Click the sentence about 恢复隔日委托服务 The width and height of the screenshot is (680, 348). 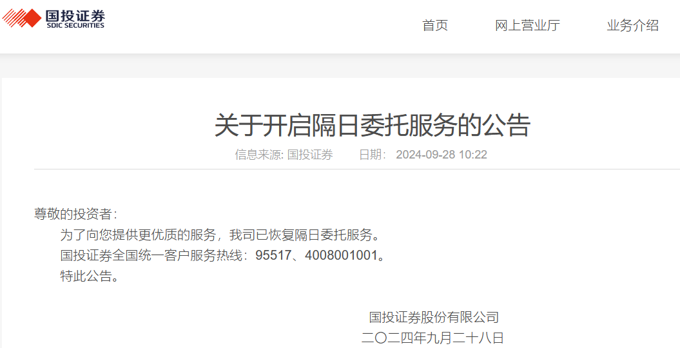[220, 235]
